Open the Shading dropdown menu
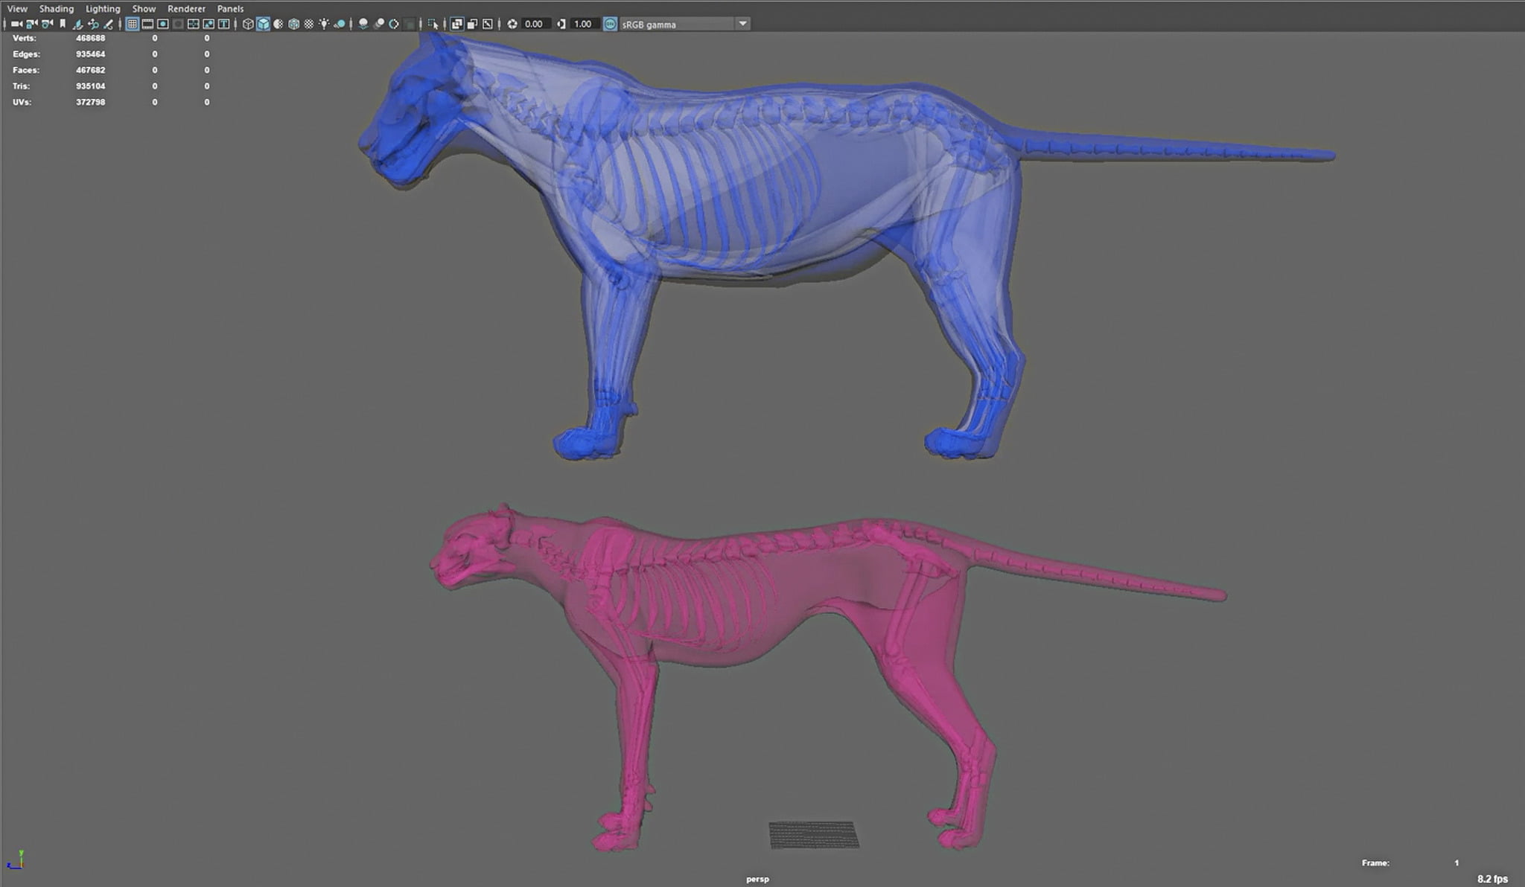Screen dimensions: 1525x887 [57, 9]
